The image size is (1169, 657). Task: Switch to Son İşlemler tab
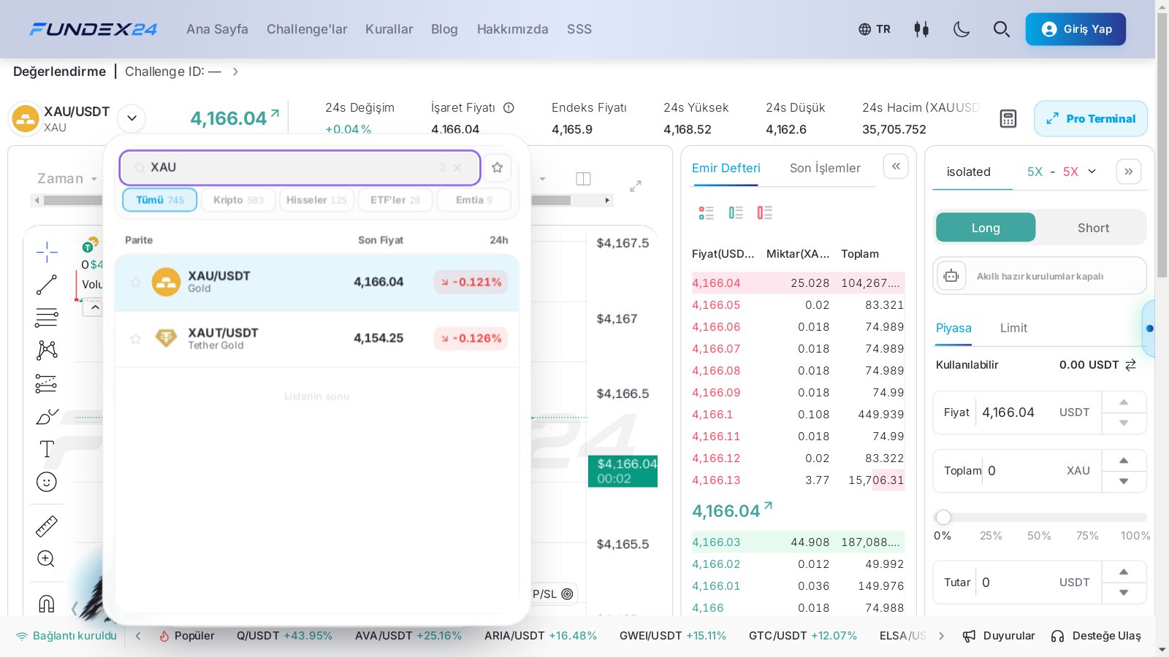pyautogui.click(x=825, y=168)
